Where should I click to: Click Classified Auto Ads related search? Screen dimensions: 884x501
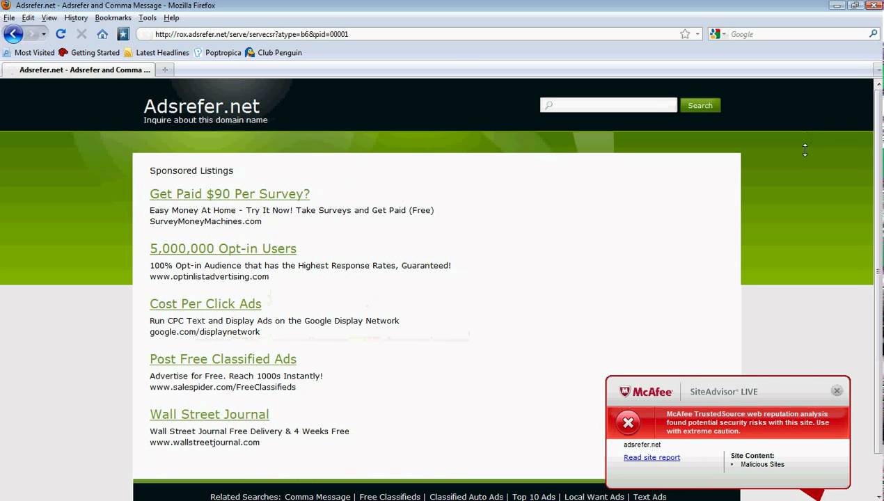(x=466, y=497)
